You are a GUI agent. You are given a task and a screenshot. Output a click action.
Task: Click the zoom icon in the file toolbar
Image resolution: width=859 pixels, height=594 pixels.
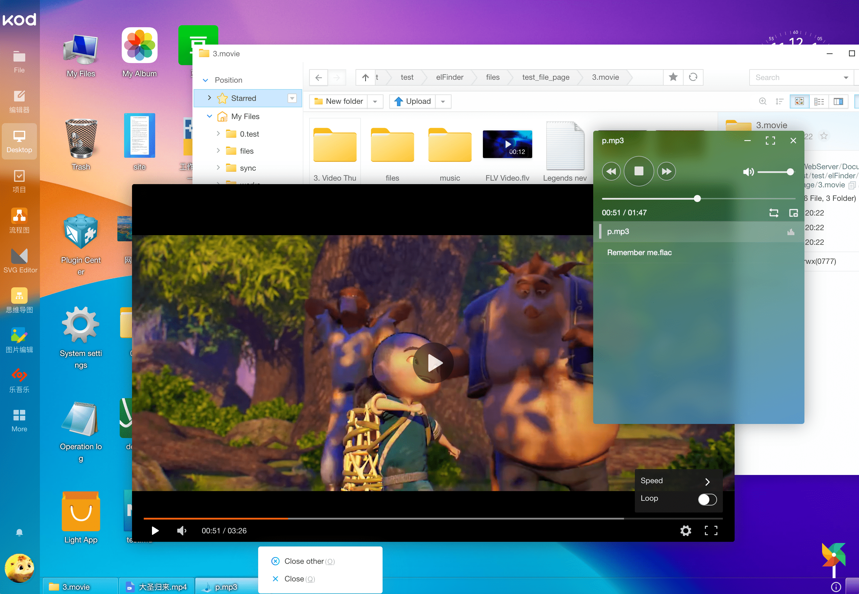click(x=762, y=101)
